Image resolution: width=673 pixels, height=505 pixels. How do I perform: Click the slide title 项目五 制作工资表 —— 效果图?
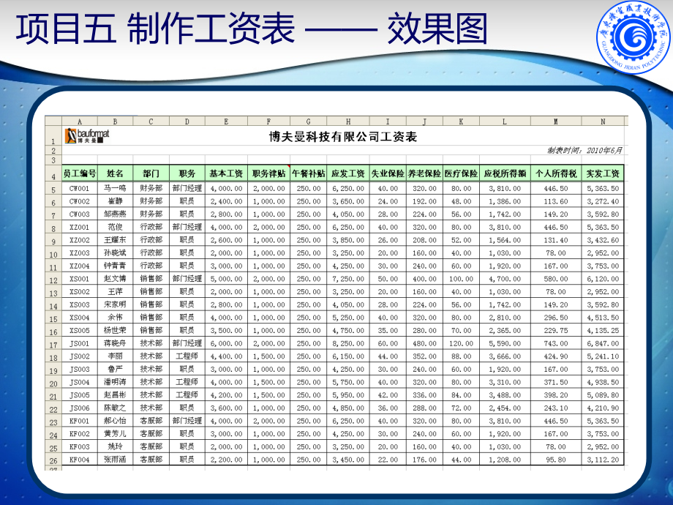click(252, 29)
